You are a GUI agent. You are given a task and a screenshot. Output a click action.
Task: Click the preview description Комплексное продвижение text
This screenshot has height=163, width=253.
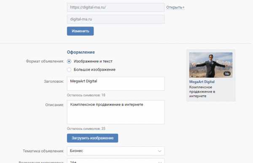pyautogui.click(x=202, y=92)
